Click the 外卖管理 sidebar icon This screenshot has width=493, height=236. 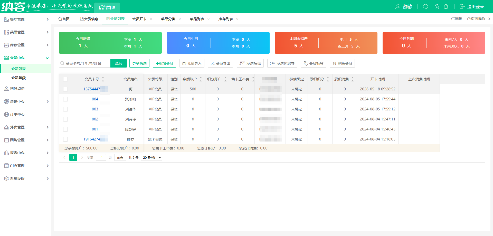(x=6, y=127)
